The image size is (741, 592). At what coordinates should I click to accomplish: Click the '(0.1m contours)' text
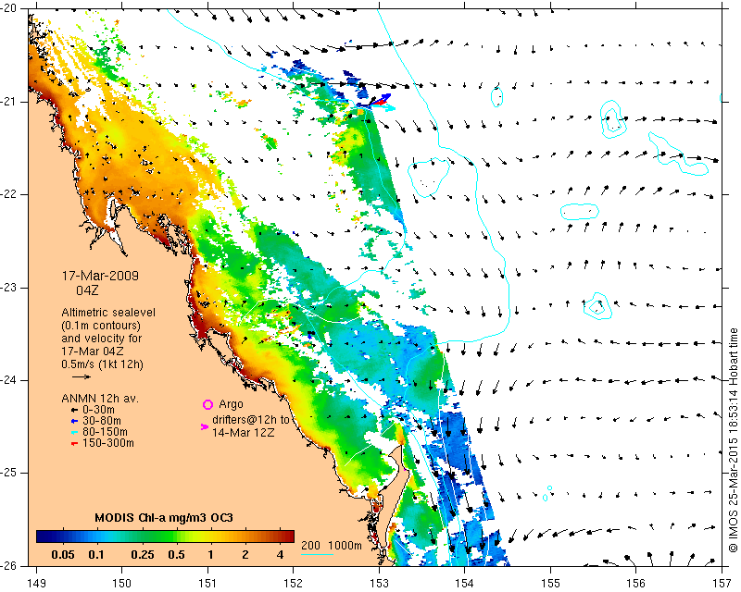[101, 326]
